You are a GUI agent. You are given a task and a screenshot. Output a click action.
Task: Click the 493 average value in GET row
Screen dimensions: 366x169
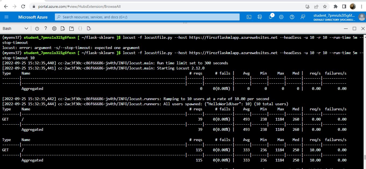pyautogui.click(x=246, y=119)
